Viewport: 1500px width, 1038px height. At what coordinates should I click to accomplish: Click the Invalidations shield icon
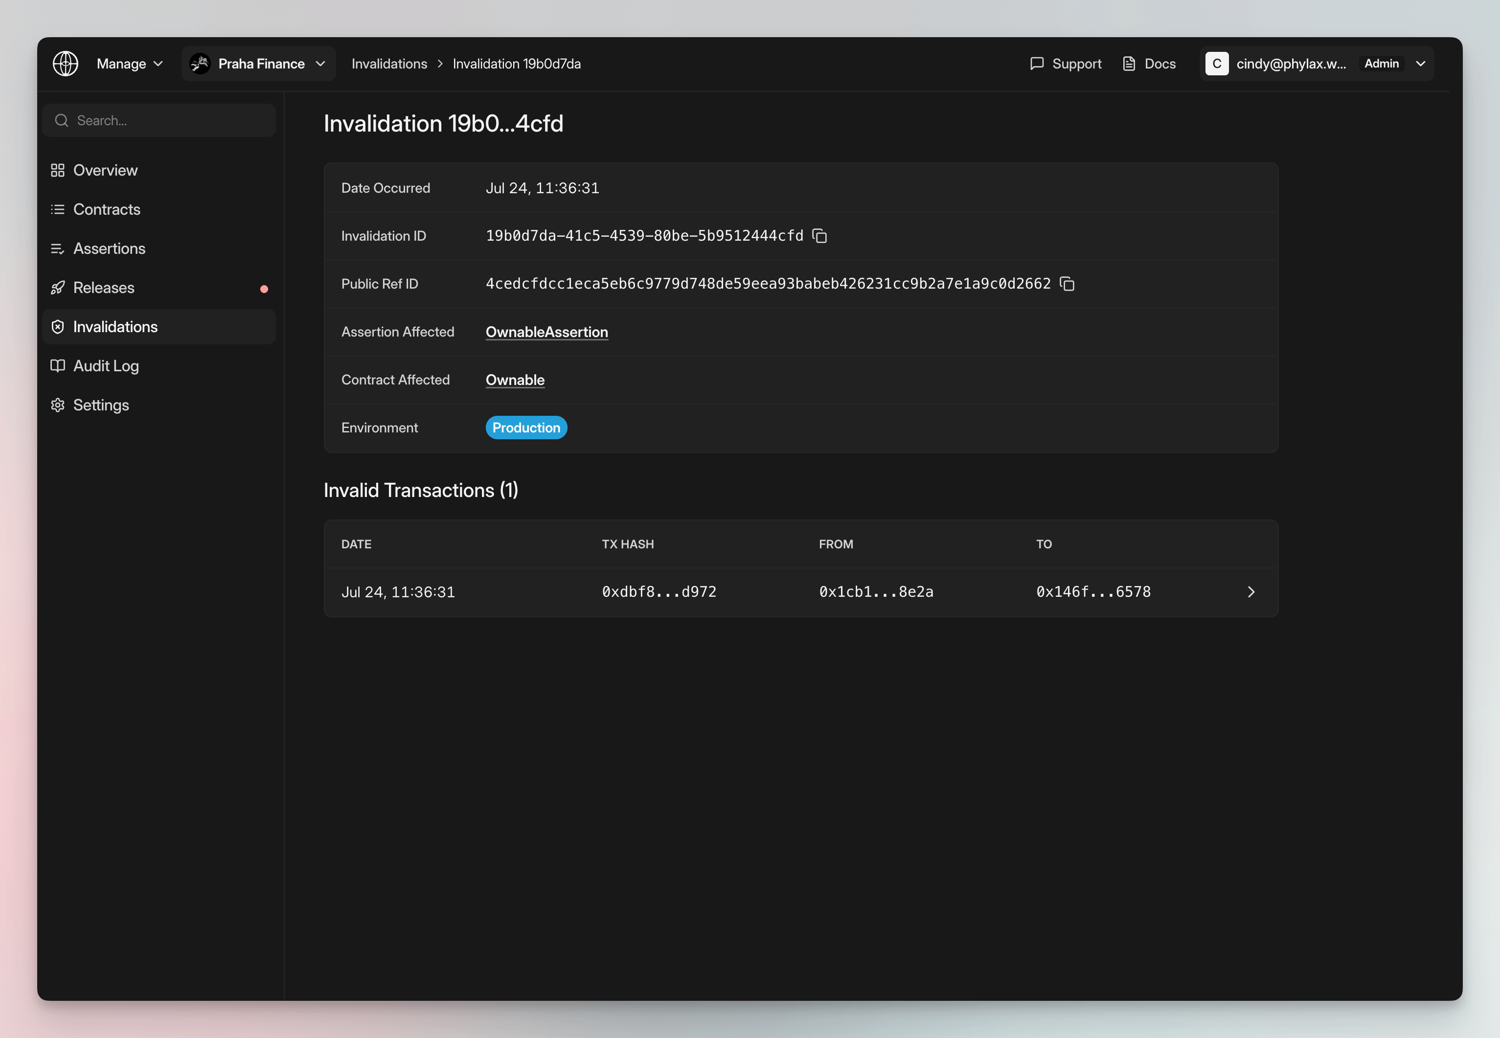tap(58, 326)
